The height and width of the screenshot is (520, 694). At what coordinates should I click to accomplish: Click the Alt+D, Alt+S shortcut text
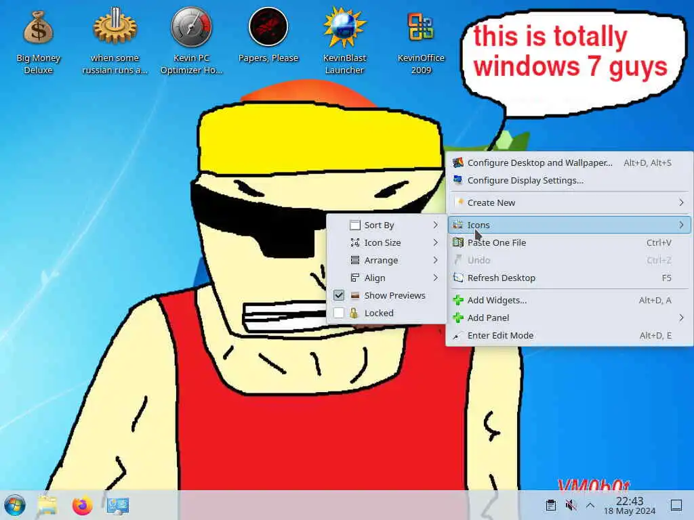pos(647,162)
